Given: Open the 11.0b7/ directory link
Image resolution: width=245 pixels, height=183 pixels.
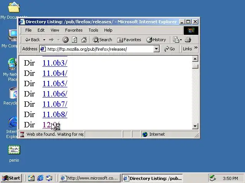Looking at the screenshot, I should (x=55, y=104).
